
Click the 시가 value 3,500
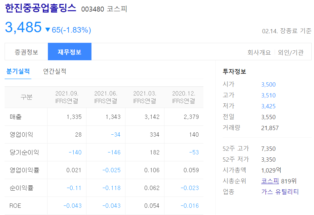268,84
